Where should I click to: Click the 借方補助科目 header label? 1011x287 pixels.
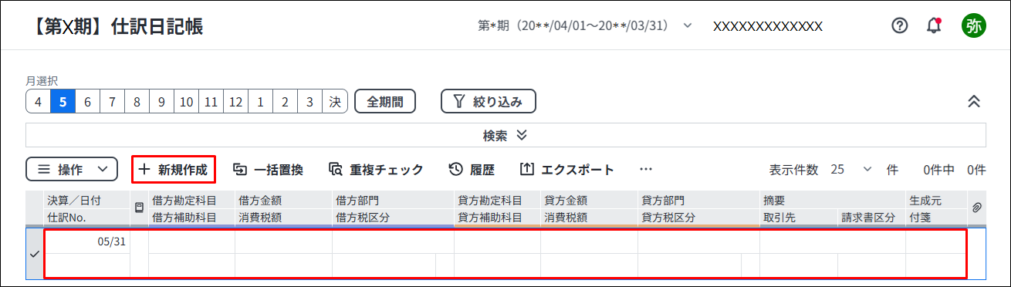[x=184, y=218]
